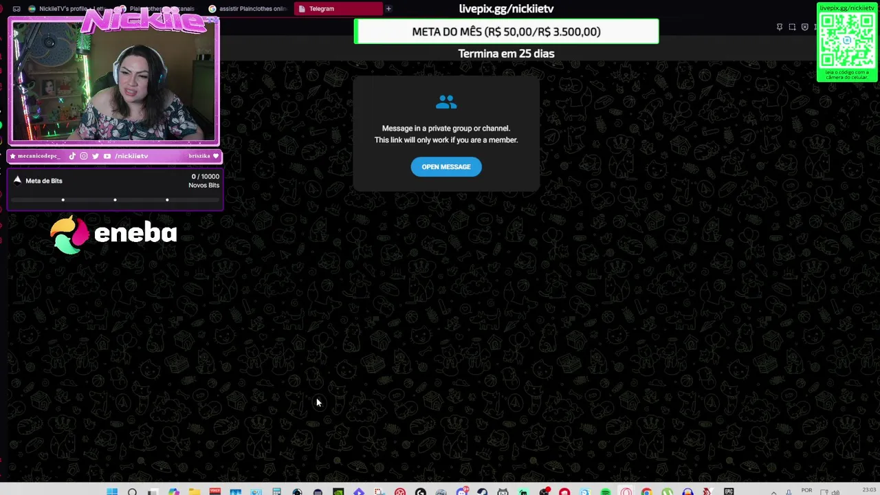Click the POR language indicator

click(806, 490)
